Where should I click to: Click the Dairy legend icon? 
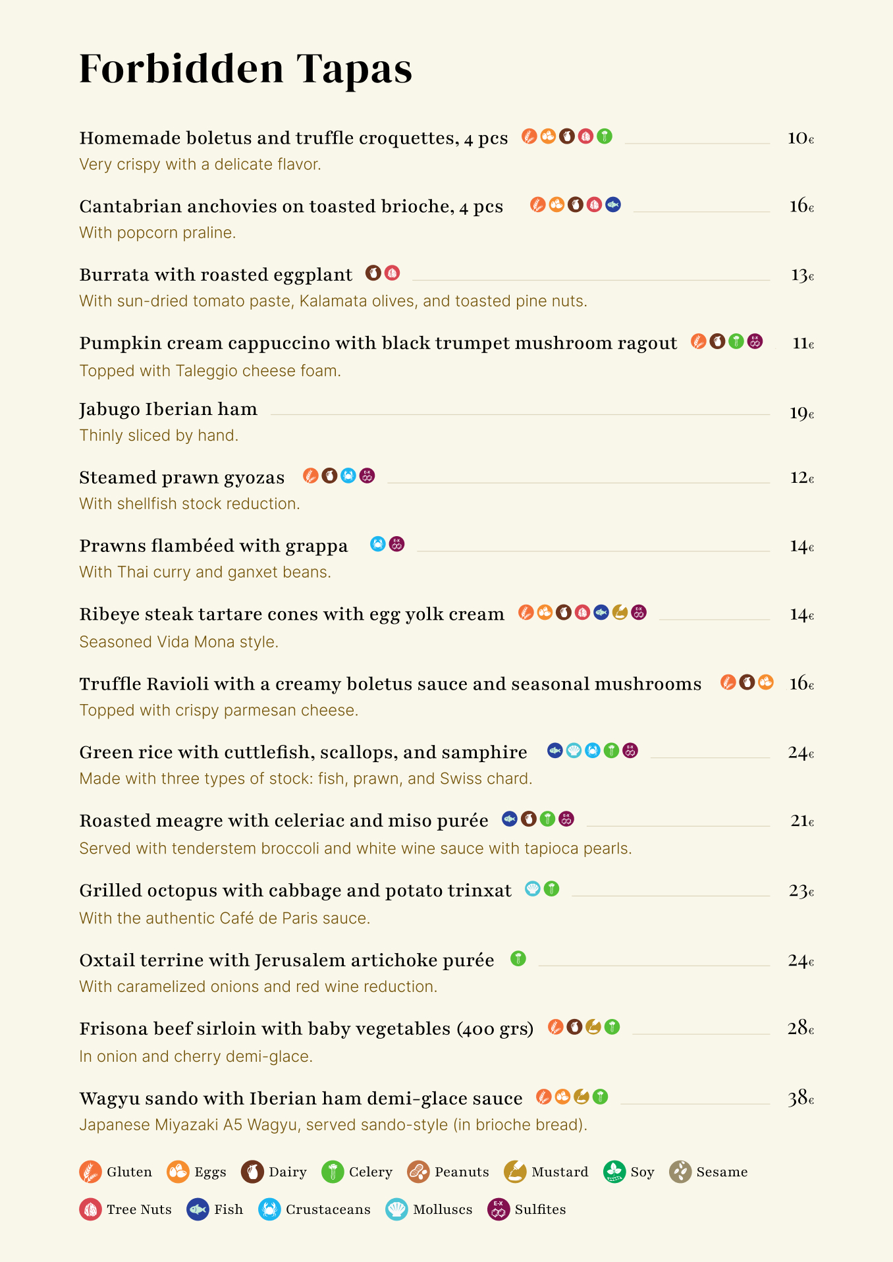(x=252, y=1172)
